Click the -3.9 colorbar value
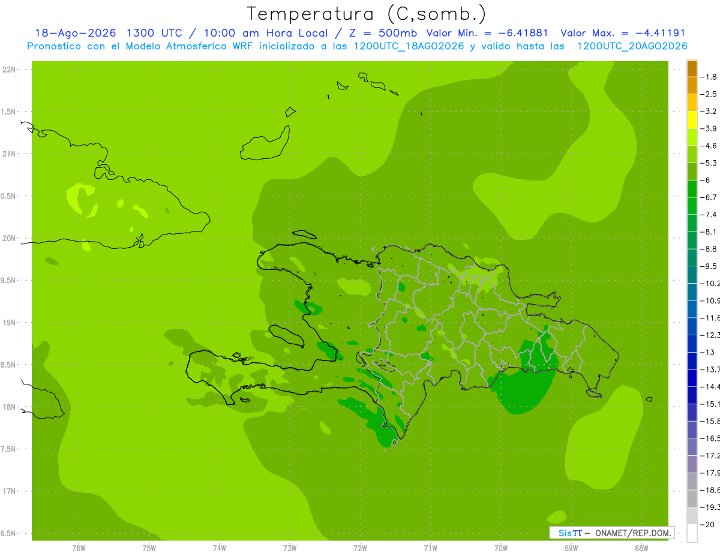Image resolution: width=720 pixels, height=556 pixels. [x=709, y=128]
